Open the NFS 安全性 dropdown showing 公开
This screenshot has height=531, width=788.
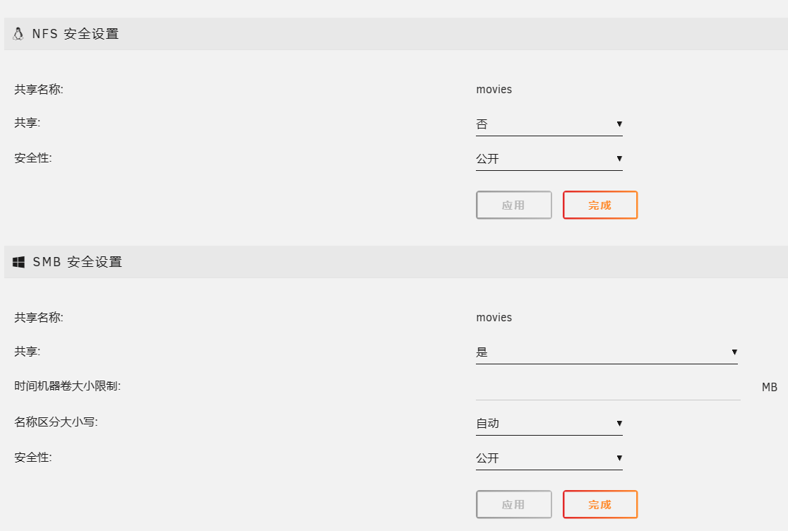[x=549, y=159]
